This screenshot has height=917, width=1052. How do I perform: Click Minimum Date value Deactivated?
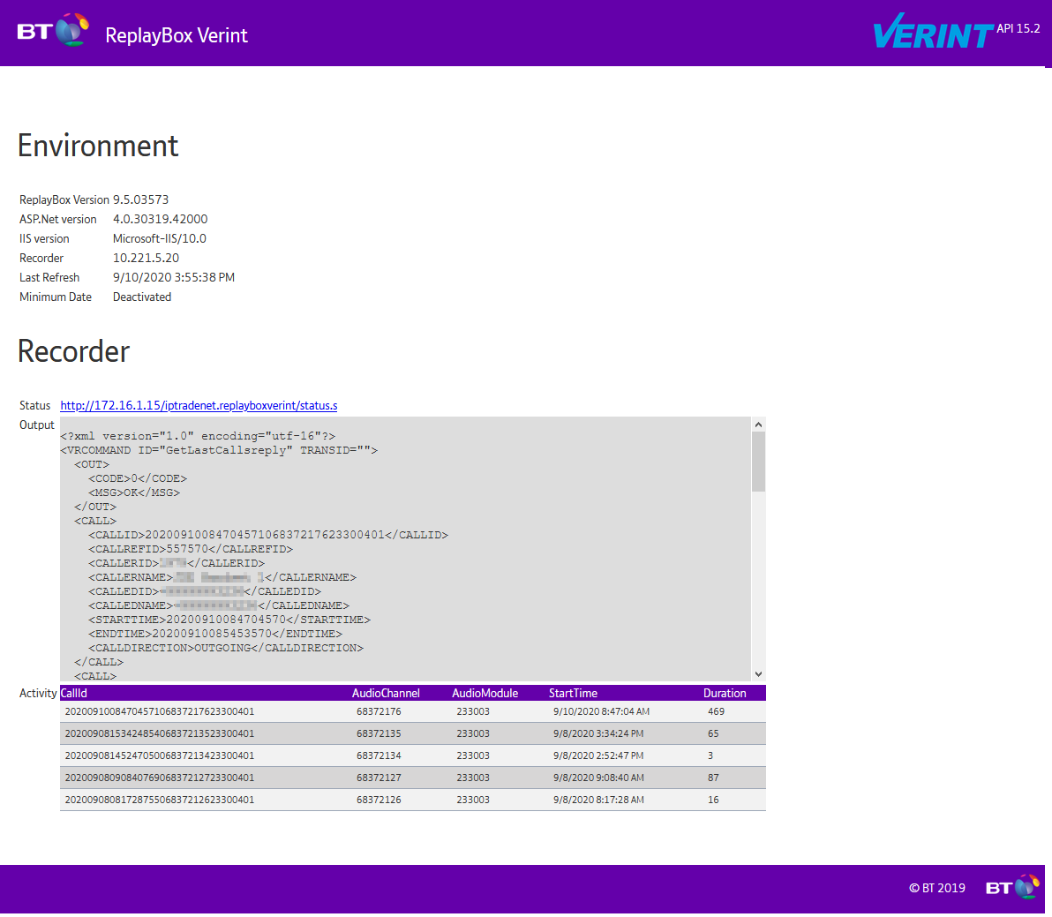(142, 297)
